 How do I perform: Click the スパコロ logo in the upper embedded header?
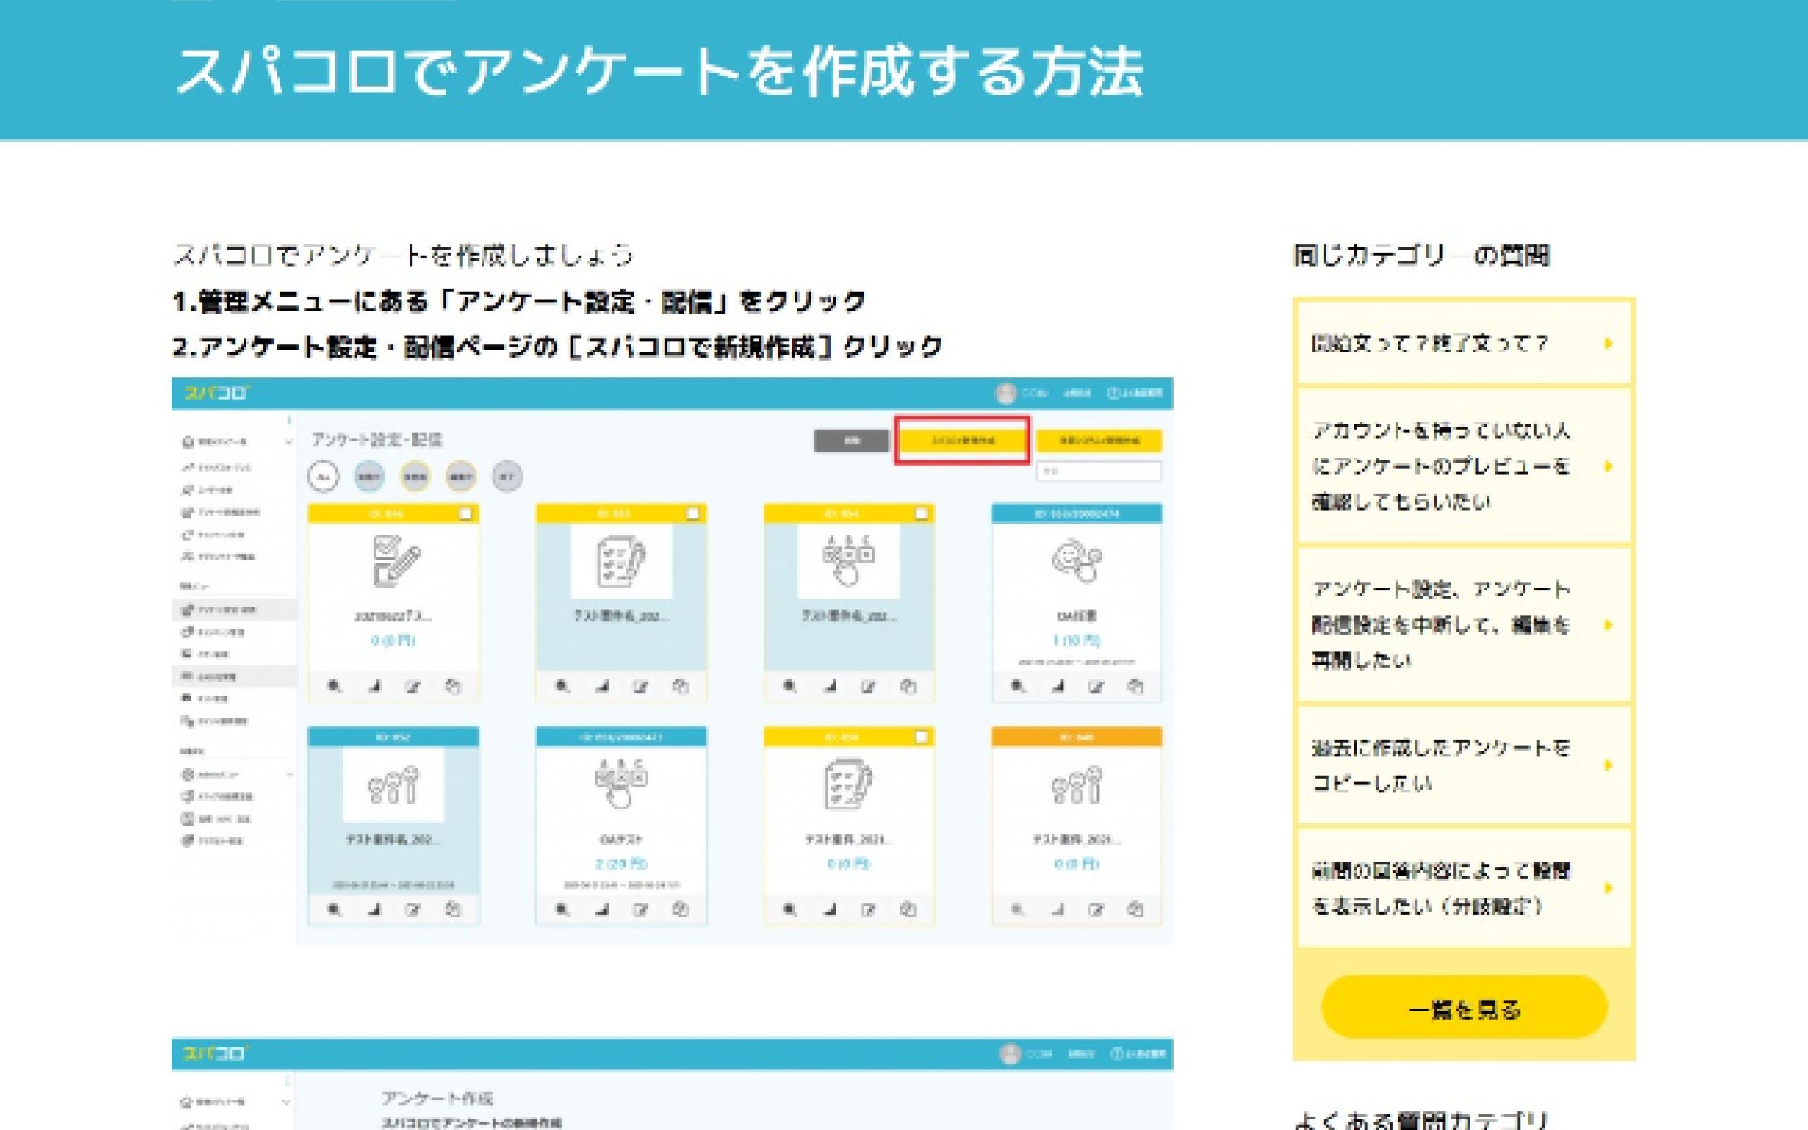coord(217,393)
